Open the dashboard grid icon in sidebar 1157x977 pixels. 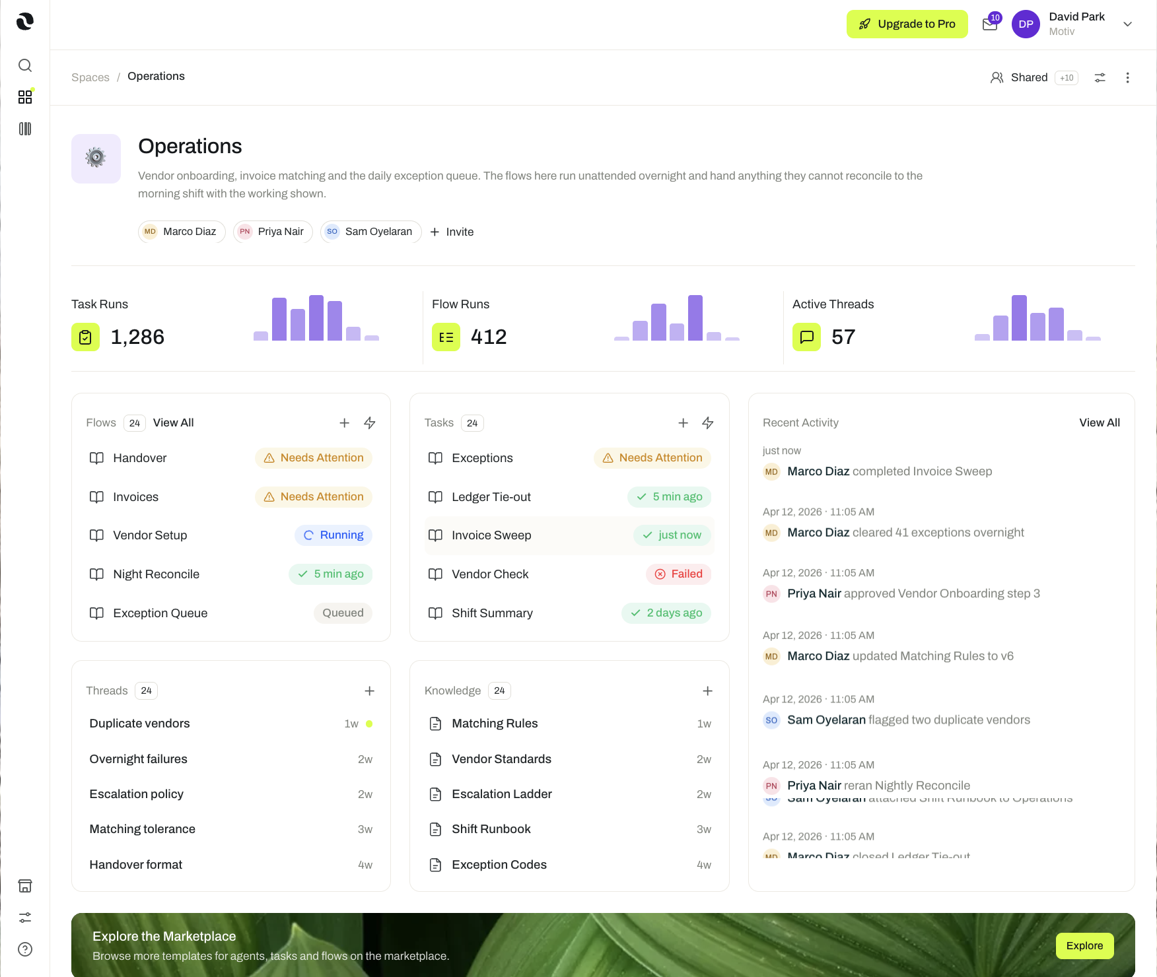(x=25, y=97)
